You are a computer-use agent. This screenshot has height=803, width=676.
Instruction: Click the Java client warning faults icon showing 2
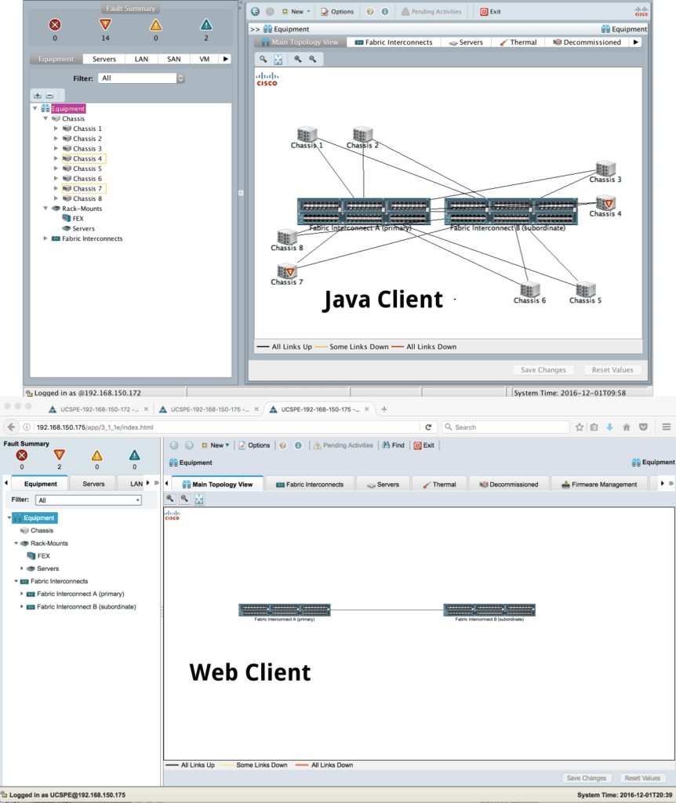pos(206,24)
